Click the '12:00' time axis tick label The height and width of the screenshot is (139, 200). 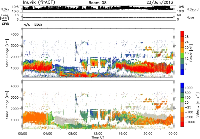(x=98, y=134)
